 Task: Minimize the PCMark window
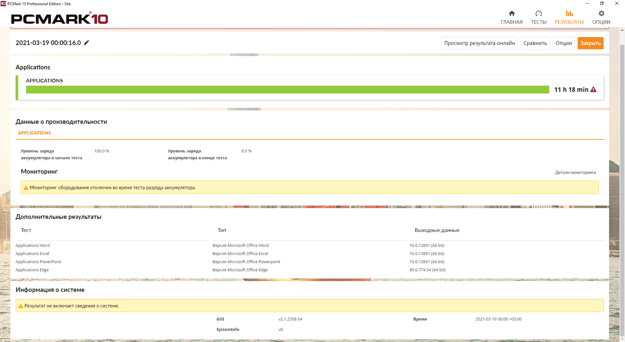point(587,4)
